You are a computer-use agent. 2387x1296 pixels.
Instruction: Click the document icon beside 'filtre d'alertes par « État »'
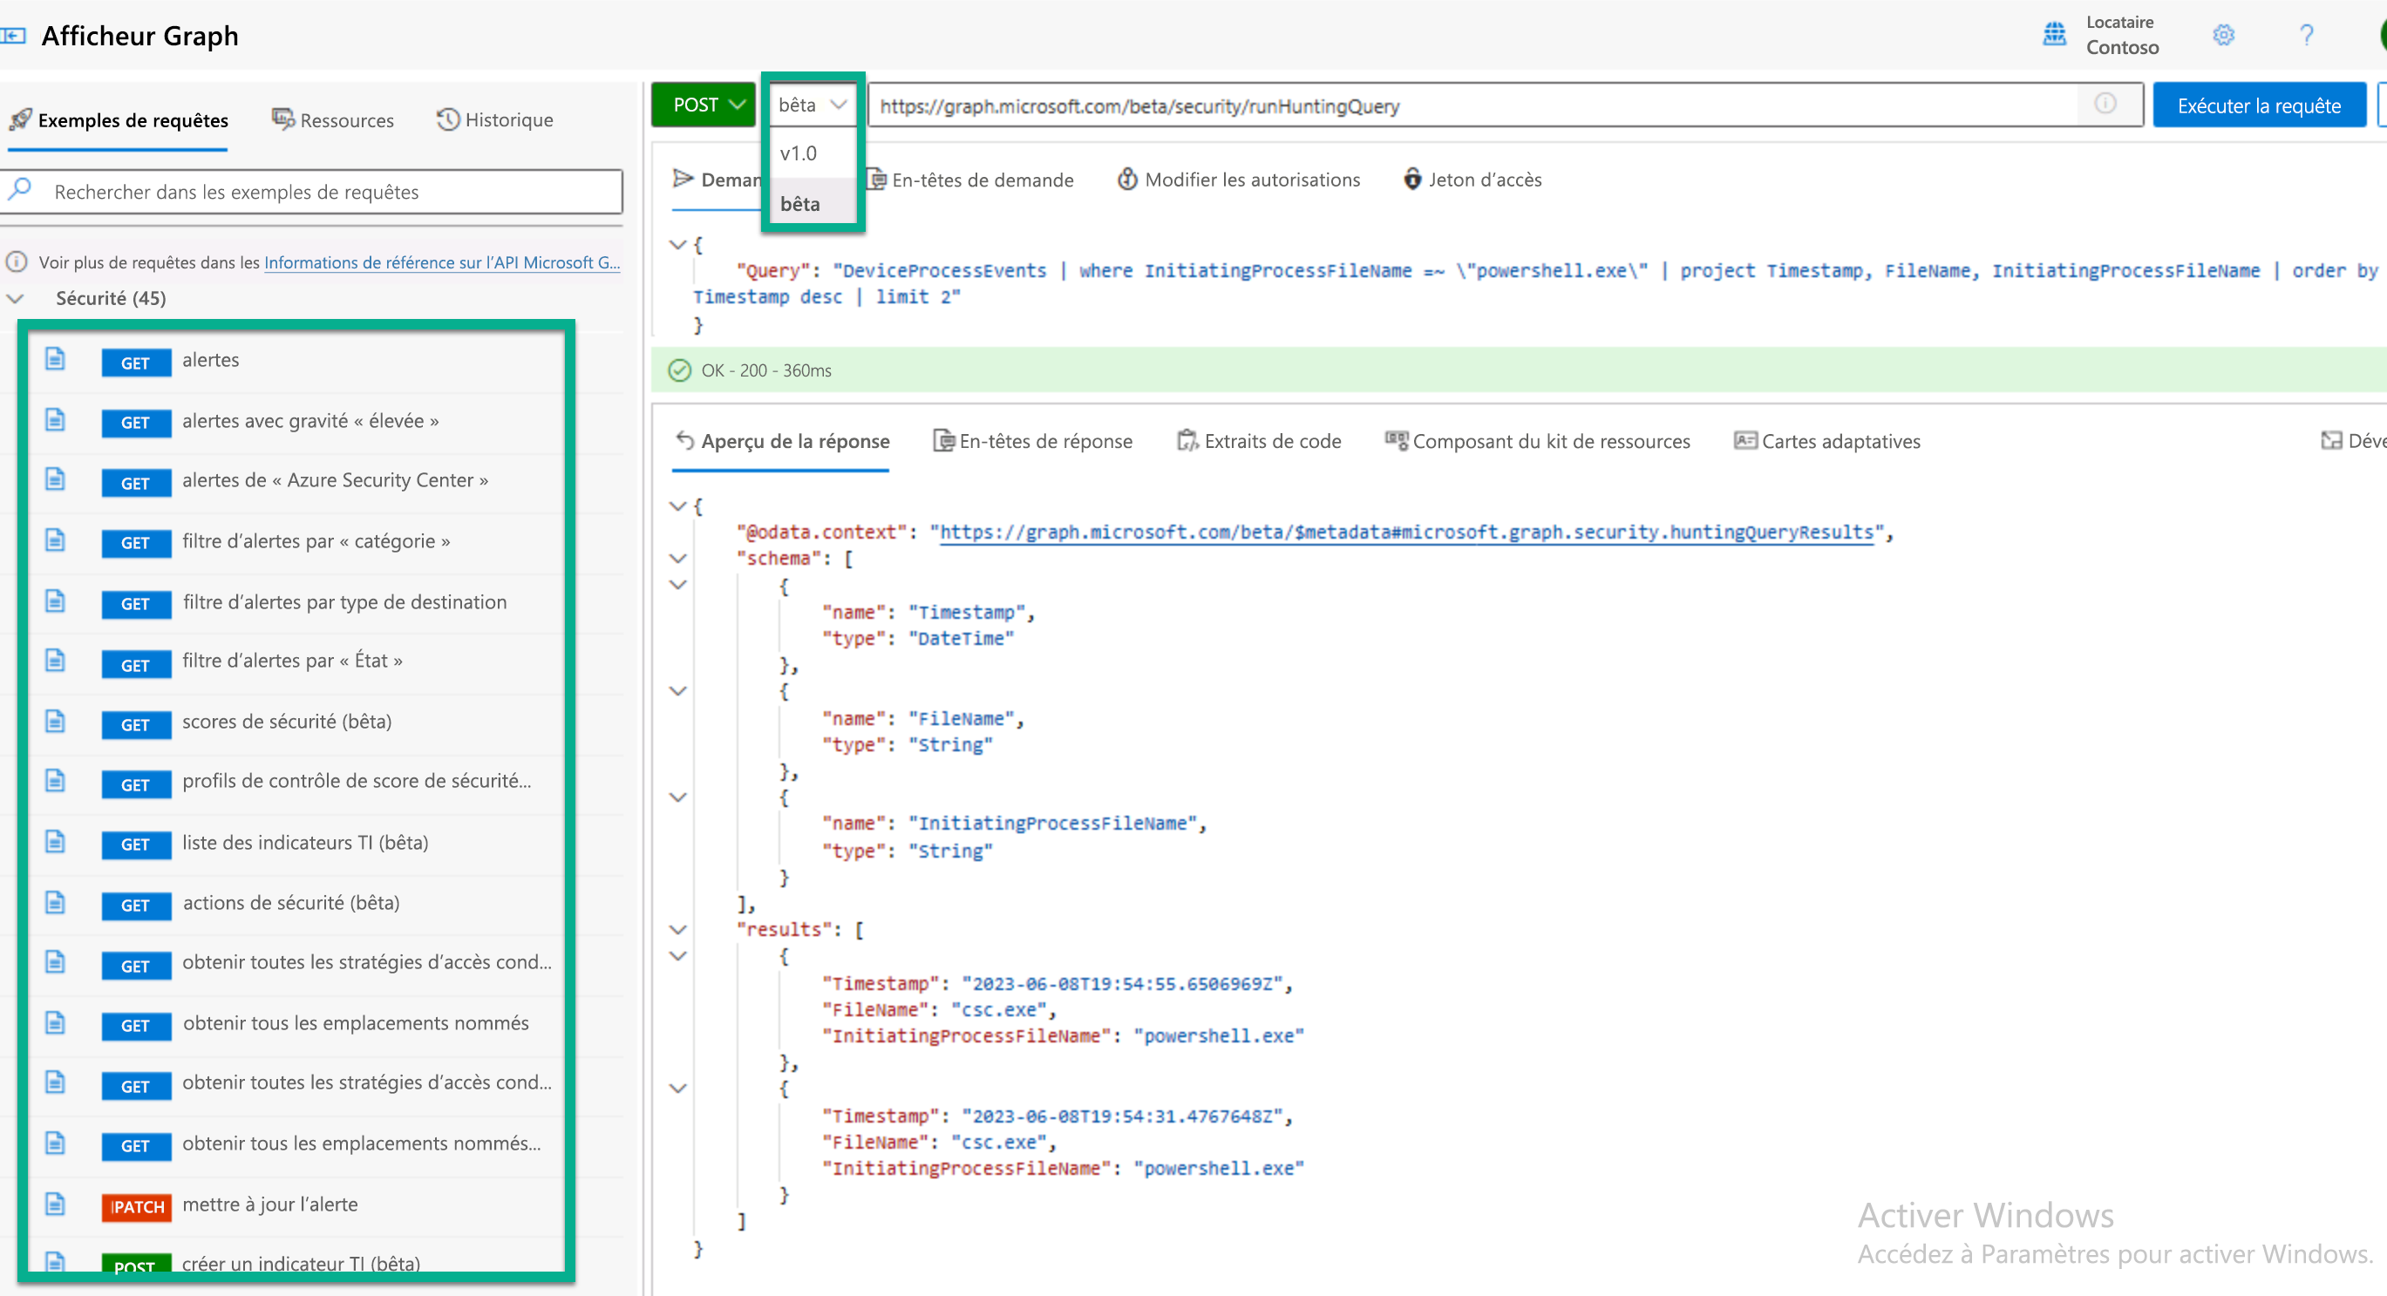56,661
